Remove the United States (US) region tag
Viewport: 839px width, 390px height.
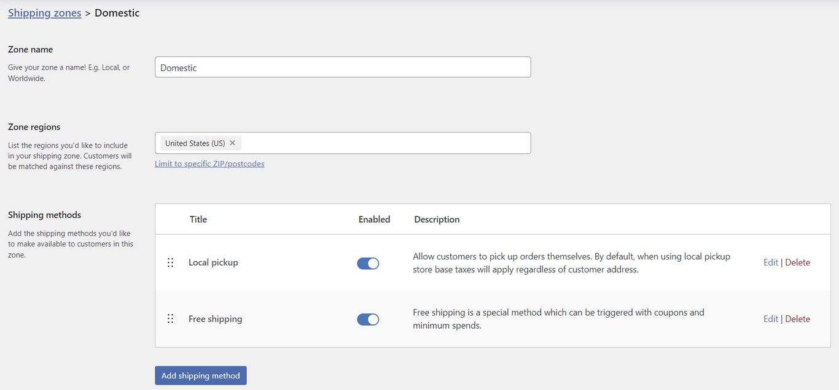pyautogui.click(x=232, y=143)
